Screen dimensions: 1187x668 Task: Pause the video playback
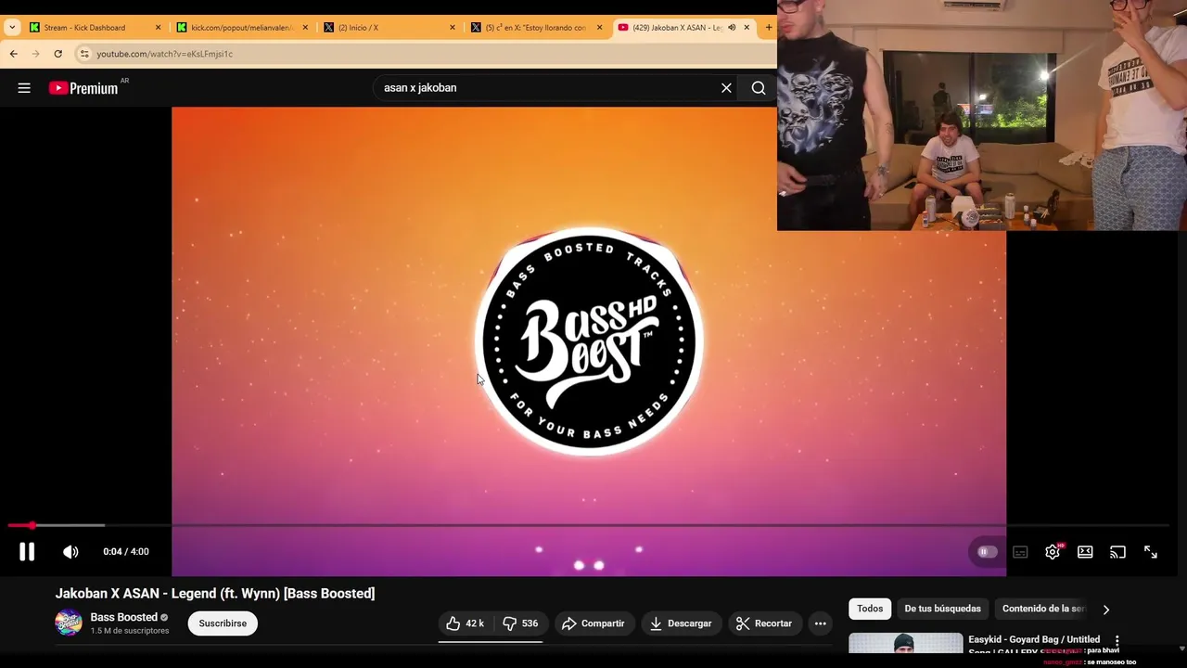point(27,552)
